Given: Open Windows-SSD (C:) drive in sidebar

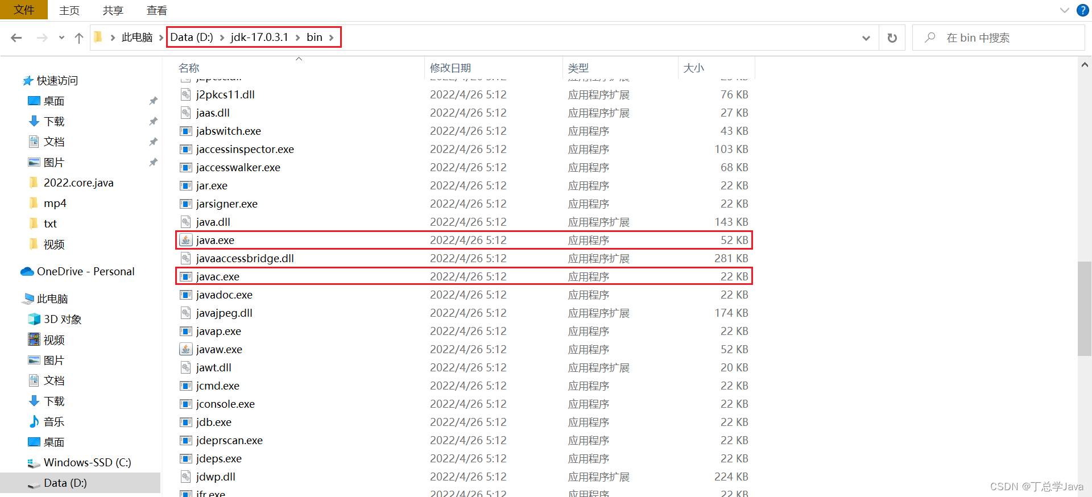Looking at the screenshot, I should coord(87,463).
